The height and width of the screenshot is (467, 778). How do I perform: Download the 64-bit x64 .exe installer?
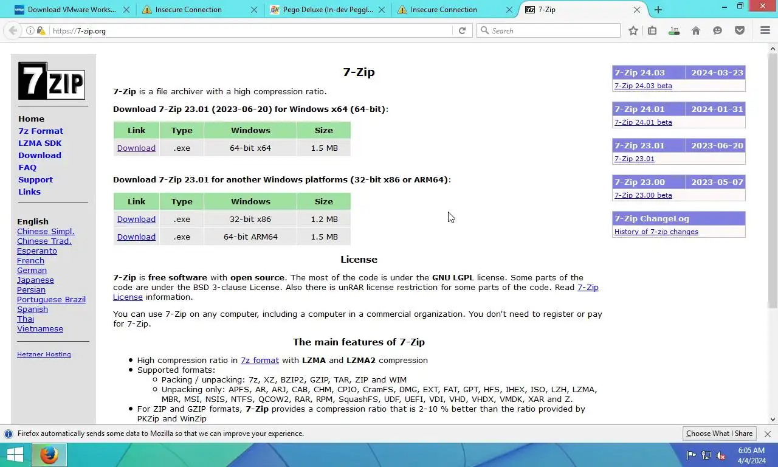click(x=136, y=148)
